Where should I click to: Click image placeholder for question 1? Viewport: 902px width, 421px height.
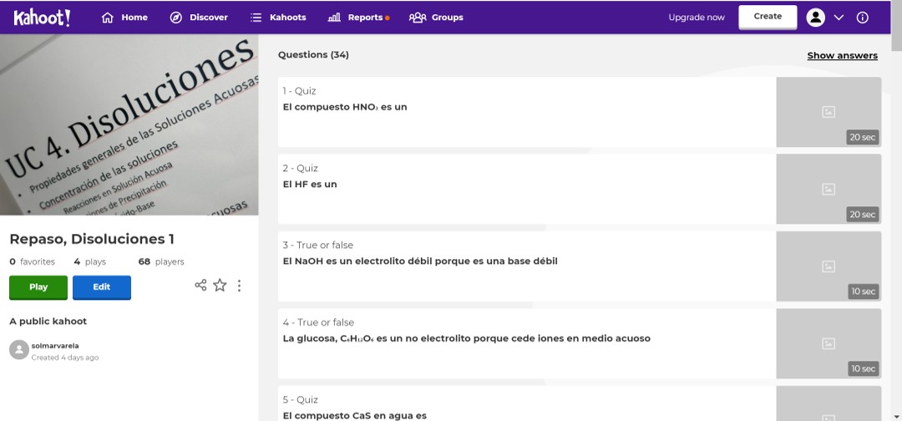[829, 112]
